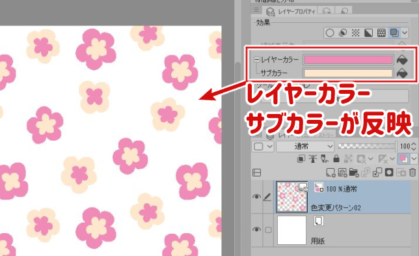Click the paper icon on 用紙 layer
The height and width of the screenshot is (256, 419).
click(318, 221)
